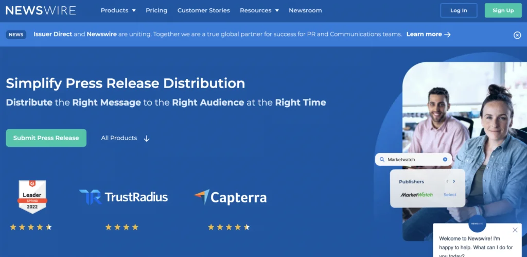
Task: Close the Newswire chat popup
Action: click(x=515, y=230)
